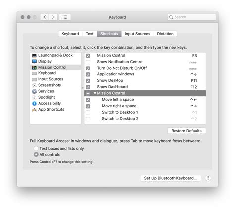Click the Screenshots category icon
This screenshot has height=209, width=235.
[x=34, y=85]
